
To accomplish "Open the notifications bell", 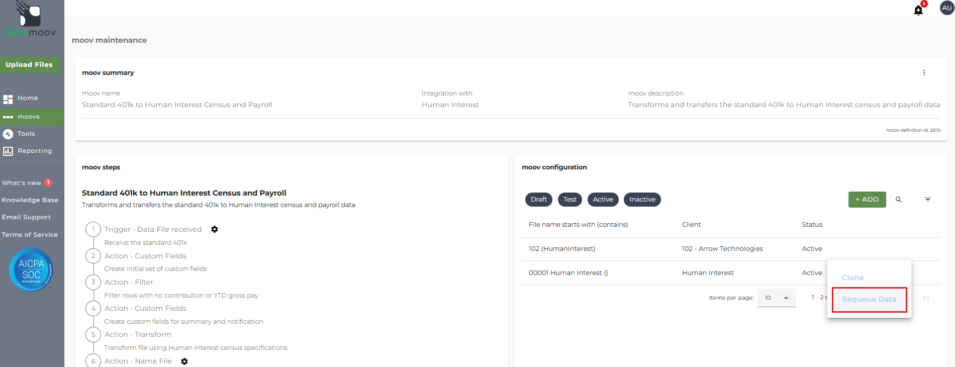I will click(918, 10).
